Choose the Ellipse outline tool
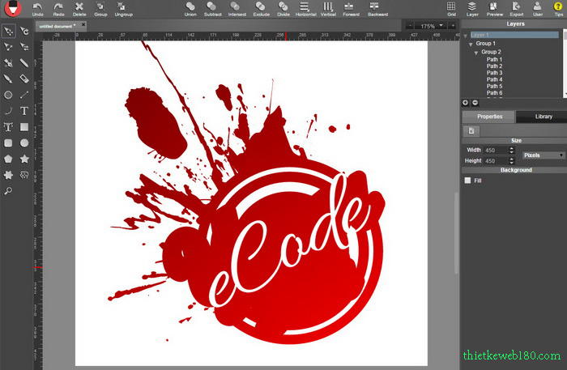 click(x=8, y=95)
